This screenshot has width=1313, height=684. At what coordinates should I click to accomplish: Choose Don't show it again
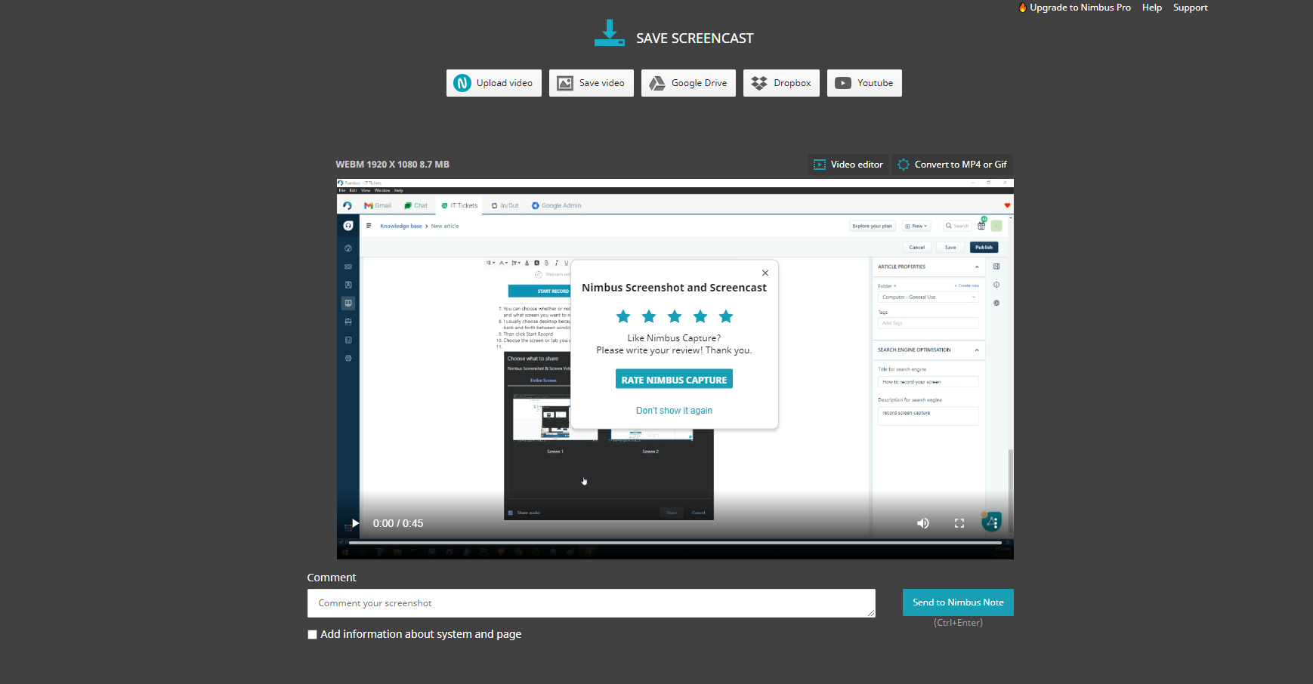click(x=674, y=411)
